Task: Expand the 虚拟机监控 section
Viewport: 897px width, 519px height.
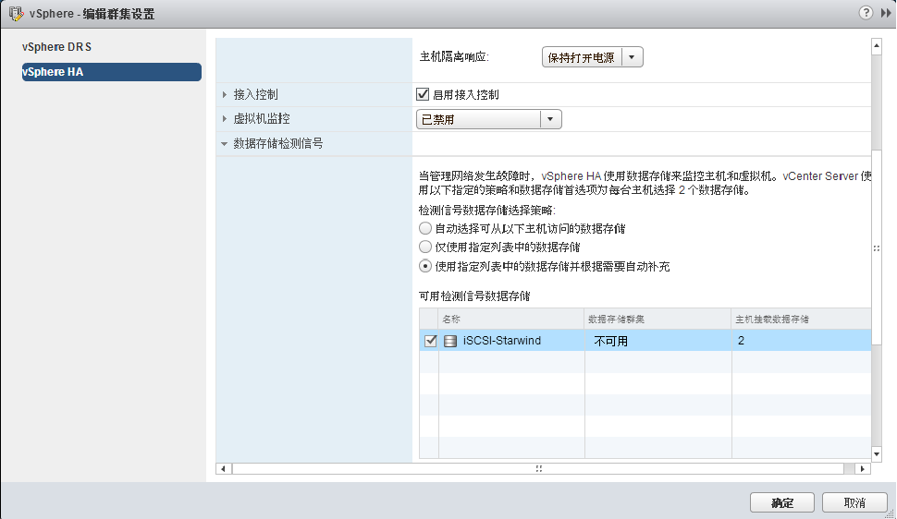Action: [224, 119]
